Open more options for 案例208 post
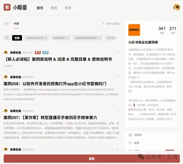The image size is (183, 164). point(117,77)
